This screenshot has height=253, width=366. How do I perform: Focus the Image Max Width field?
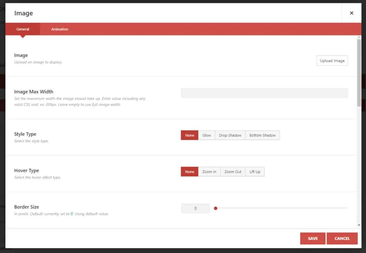pyautogui.click(x=264, y=93)
